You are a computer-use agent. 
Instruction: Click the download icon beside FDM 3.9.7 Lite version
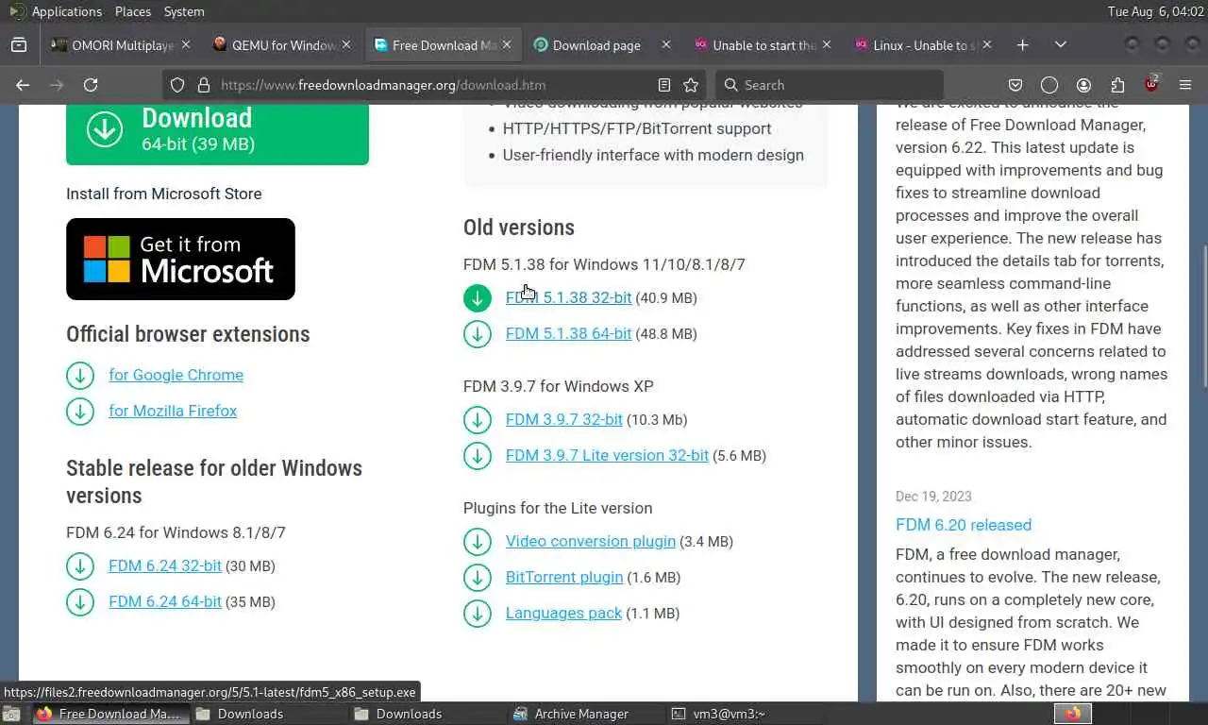[x=478, y=456]
